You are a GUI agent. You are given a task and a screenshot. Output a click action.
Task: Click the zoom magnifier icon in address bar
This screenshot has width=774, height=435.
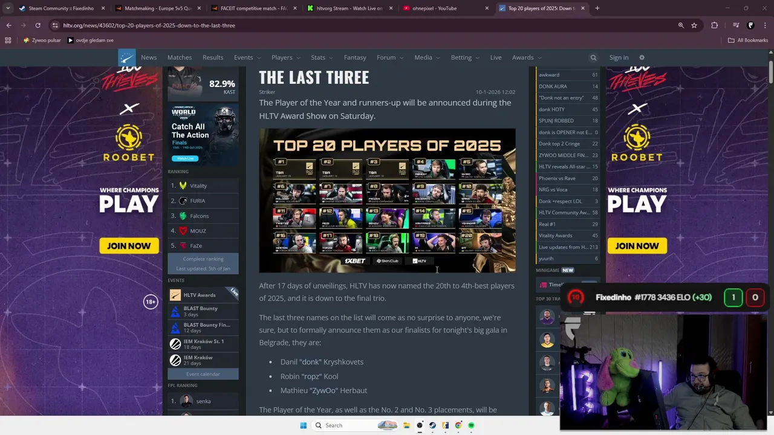681,25
